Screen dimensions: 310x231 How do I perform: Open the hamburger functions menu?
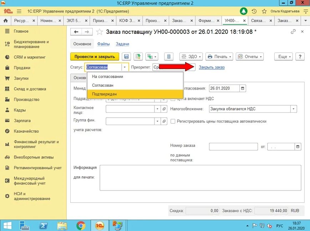tap(19, 11)
